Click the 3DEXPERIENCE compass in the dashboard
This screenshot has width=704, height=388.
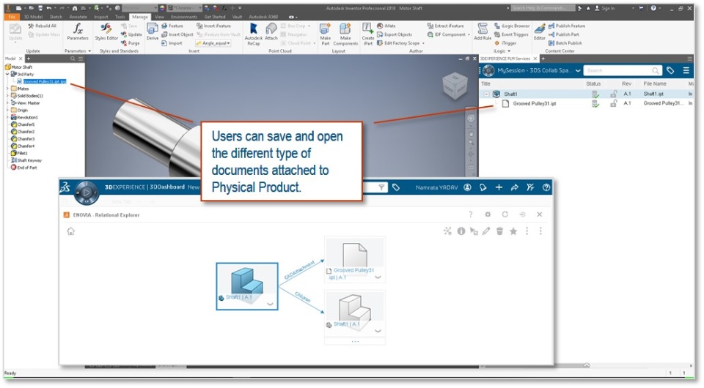pos(87,193)
